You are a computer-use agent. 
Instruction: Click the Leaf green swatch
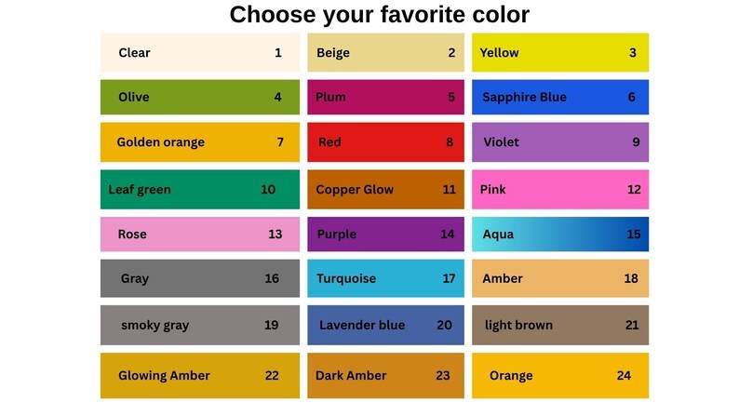coord(199,189)
